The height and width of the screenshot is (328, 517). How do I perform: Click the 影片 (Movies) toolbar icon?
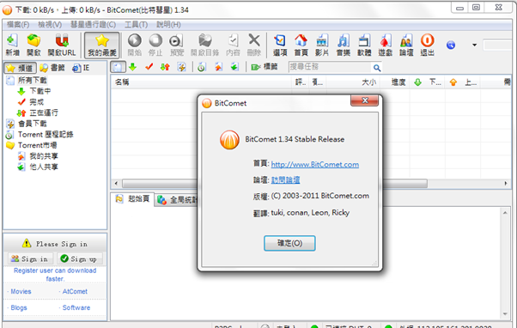[x=322, y=45]
